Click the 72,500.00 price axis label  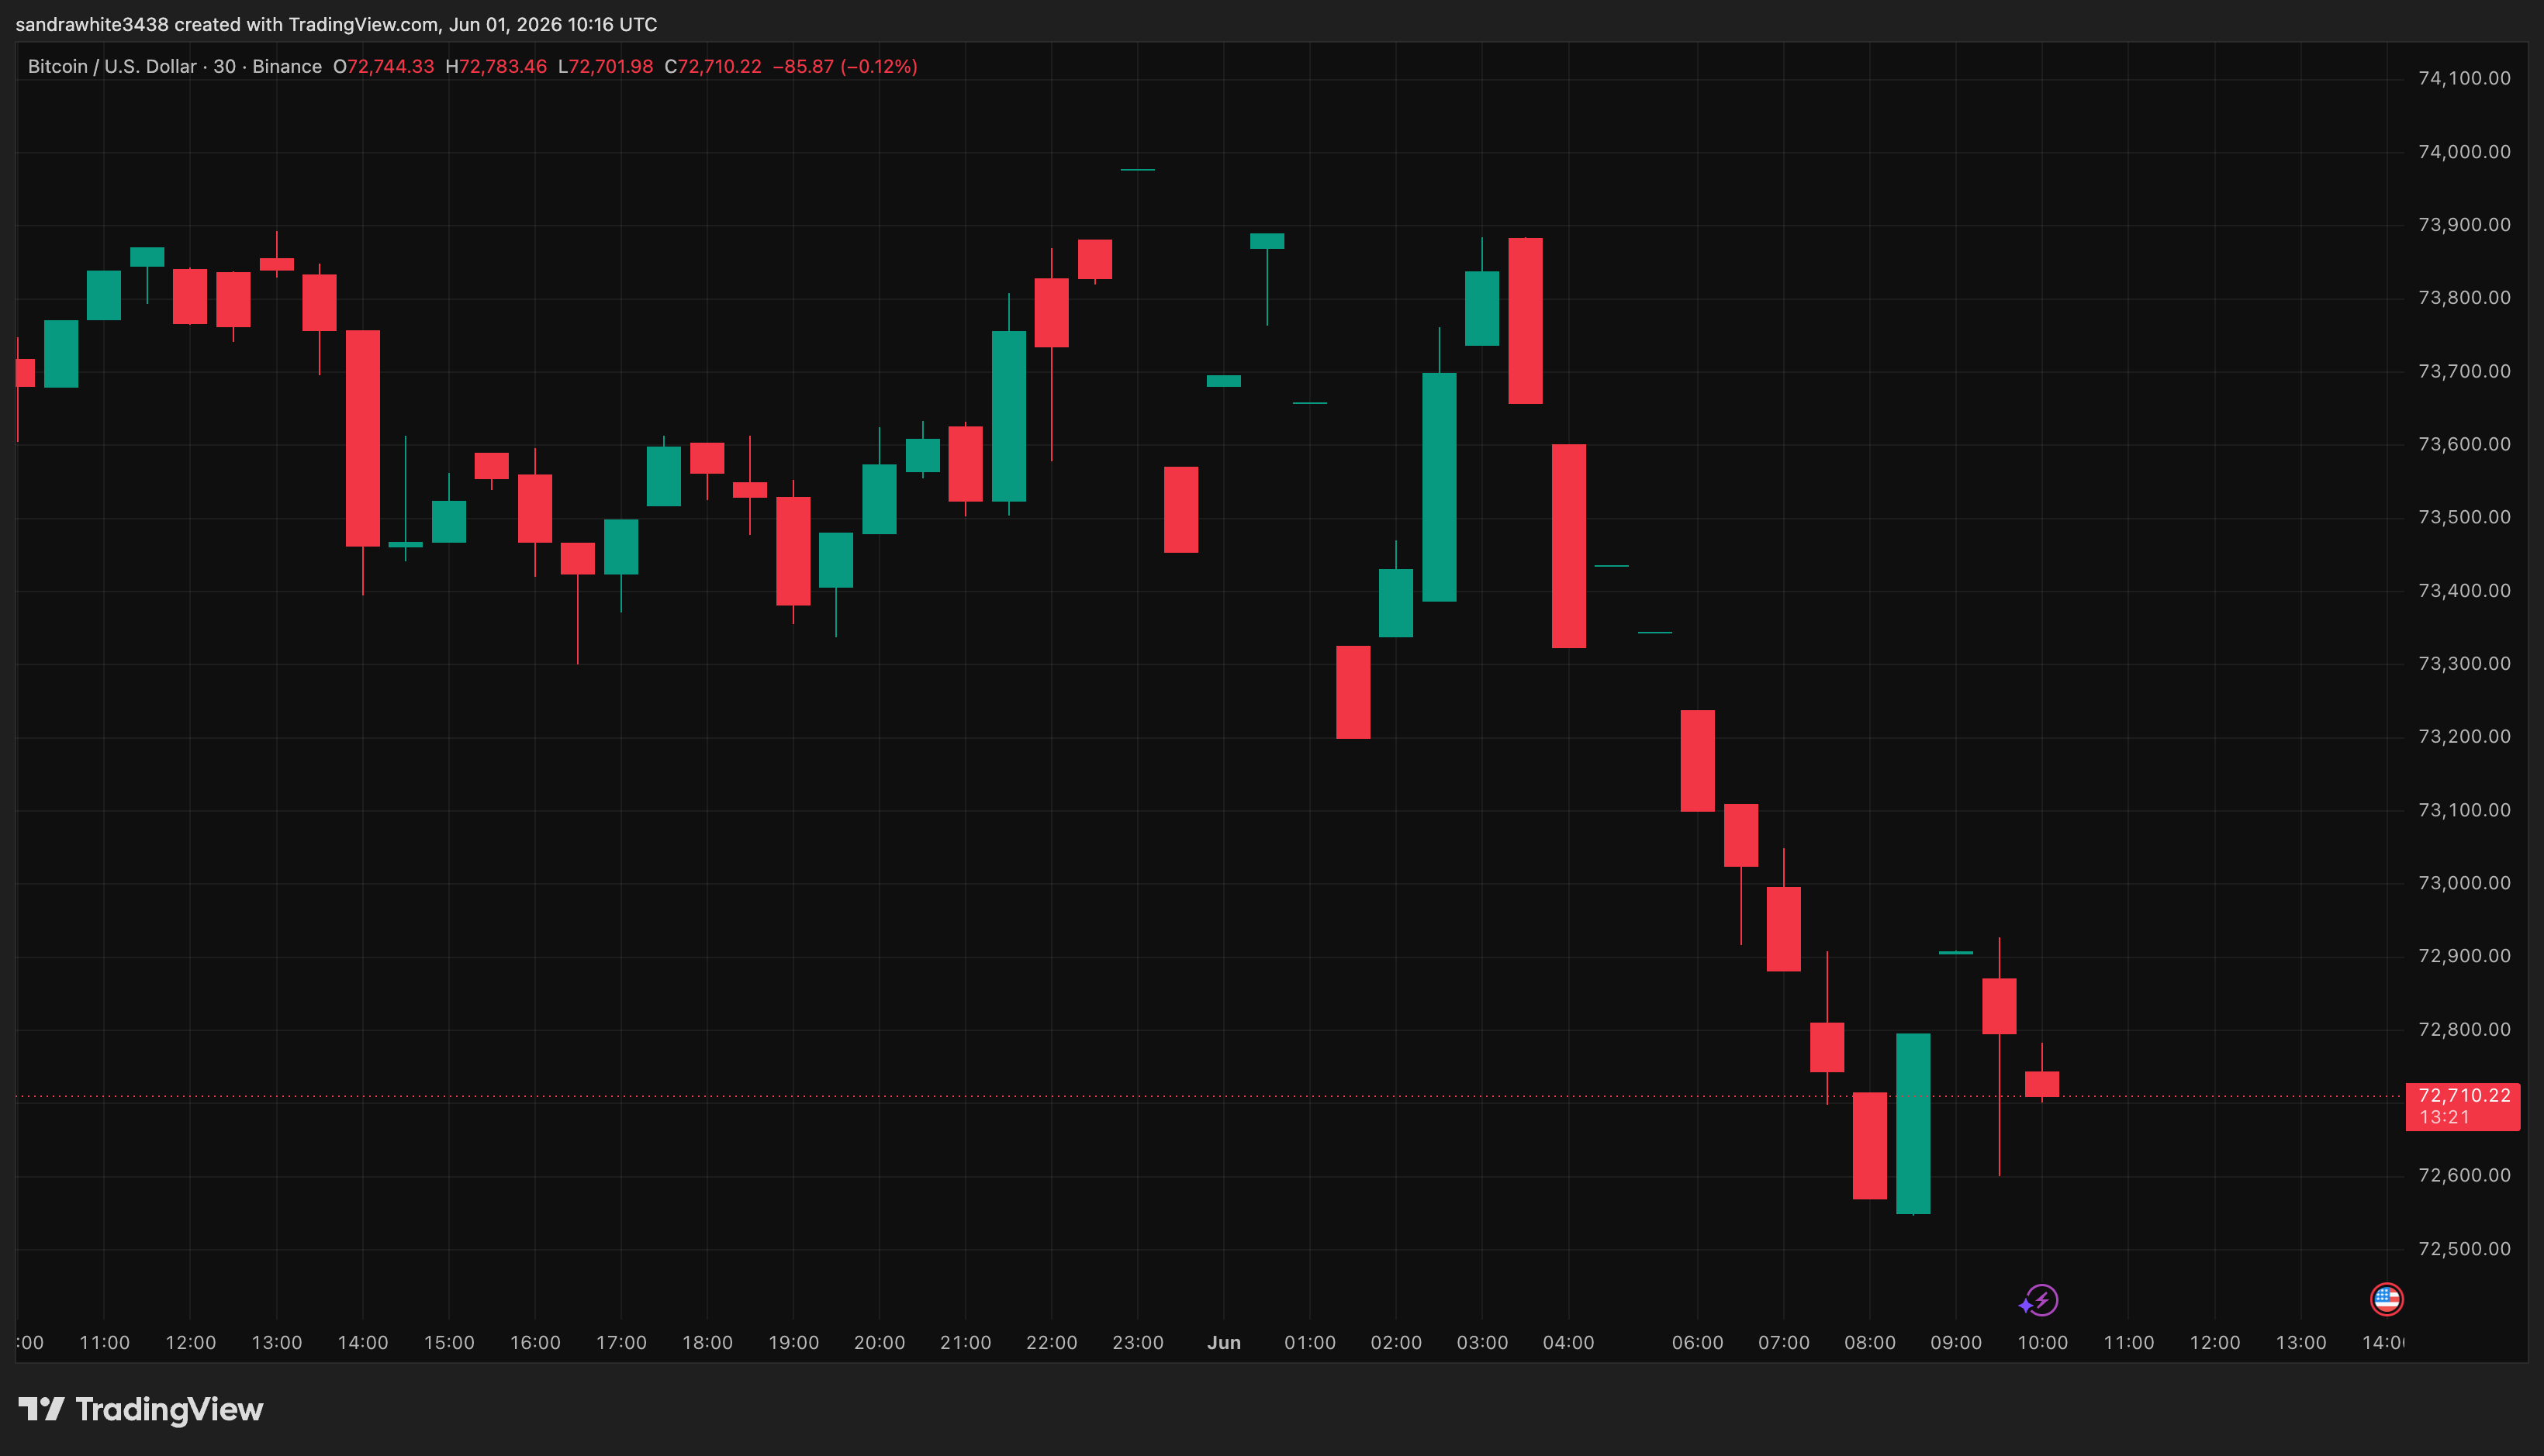[x=2464, y=1248]
